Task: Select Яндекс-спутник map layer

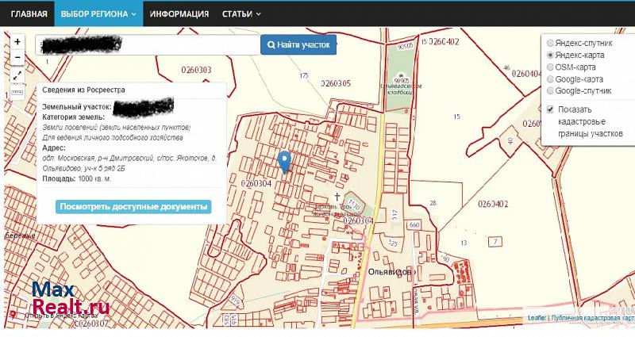Action: coord(548,44)
